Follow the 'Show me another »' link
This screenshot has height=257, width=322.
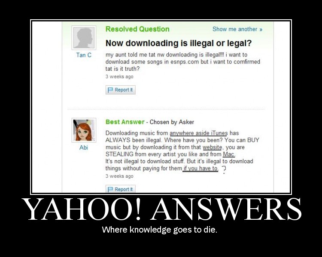pyautogui.click(x=237, y=29)
